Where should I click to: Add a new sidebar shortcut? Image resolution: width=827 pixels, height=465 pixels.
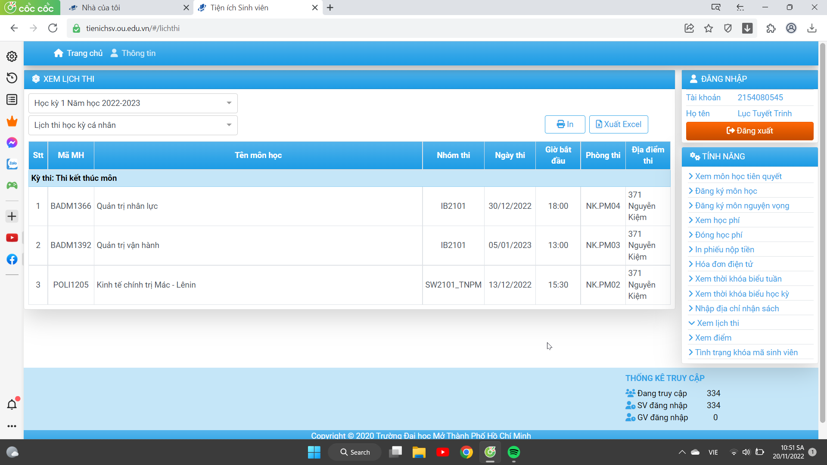click(12, 216)
